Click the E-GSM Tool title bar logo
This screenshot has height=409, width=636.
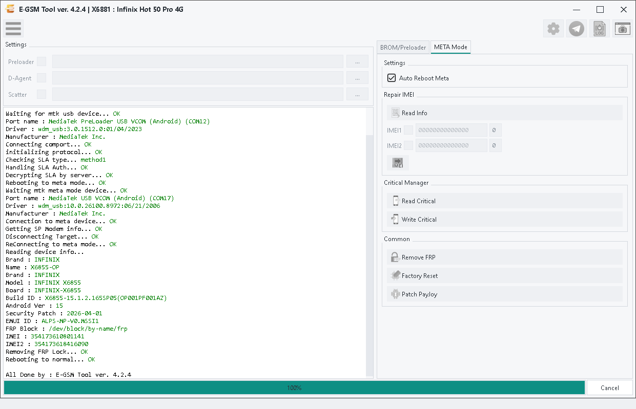point(9,9)
